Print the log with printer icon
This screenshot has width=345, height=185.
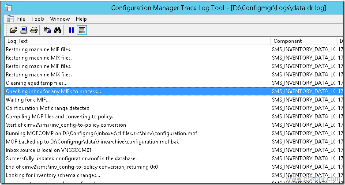pyautogui.click(x=34, y=30)
